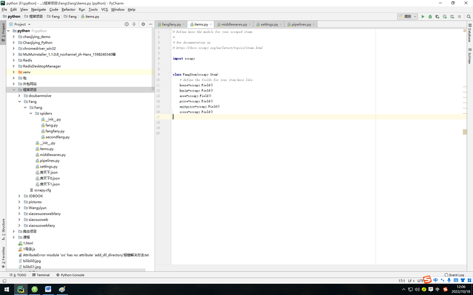Click the editor vertical scrollbar thumb
Screen dimensions: 473x295
465,132
